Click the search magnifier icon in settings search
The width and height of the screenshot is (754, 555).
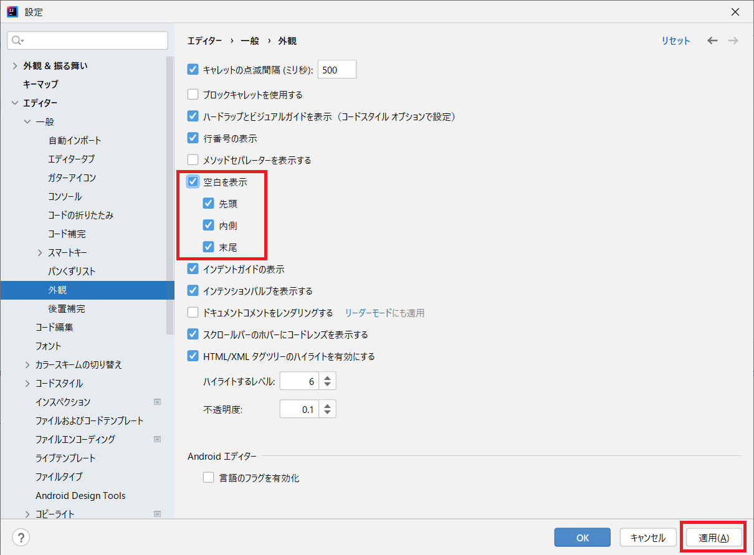coord(17,40)
